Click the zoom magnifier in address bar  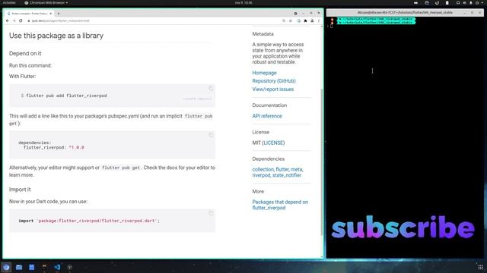284,20
